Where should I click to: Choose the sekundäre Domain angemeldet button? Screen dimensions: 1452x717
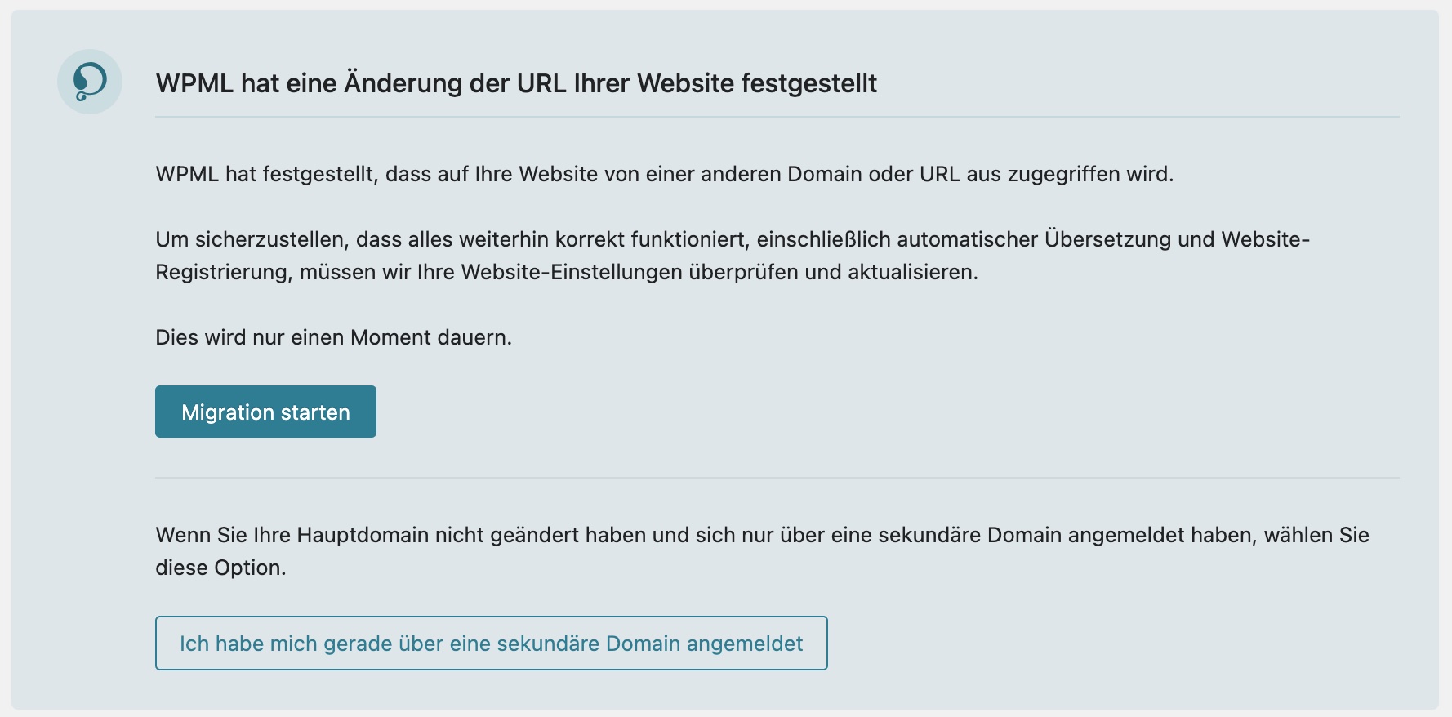click(x=491, y=644)
